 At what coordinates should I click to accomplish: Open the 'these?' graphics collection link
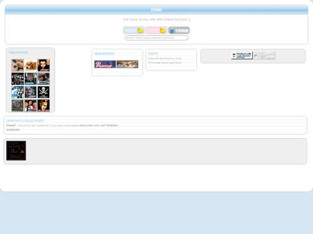coord(11,125)
